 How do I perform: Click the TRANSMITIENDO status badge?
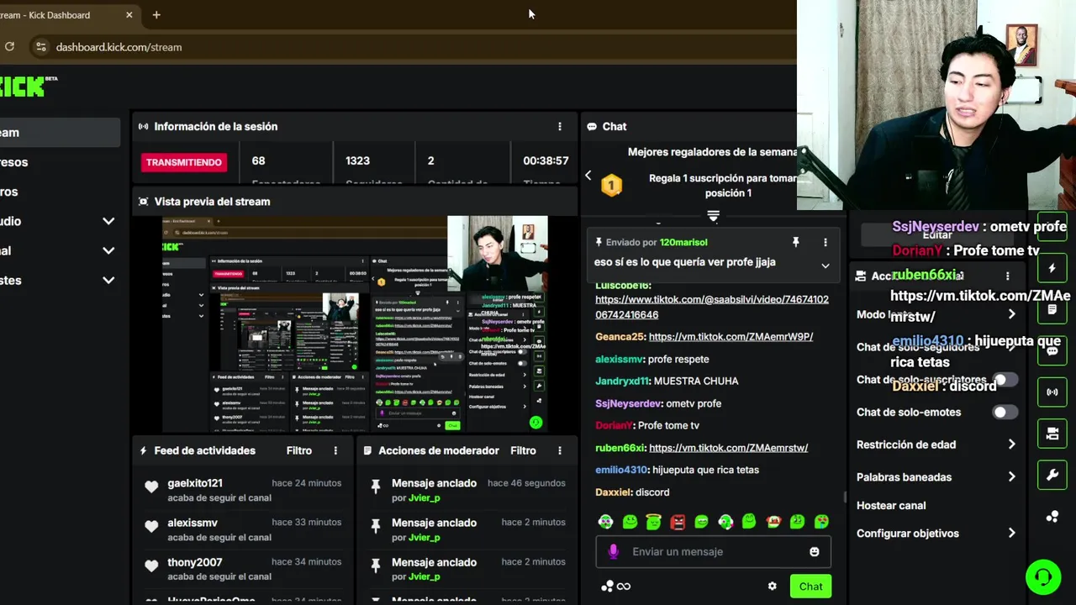click(x=184, y=162)
